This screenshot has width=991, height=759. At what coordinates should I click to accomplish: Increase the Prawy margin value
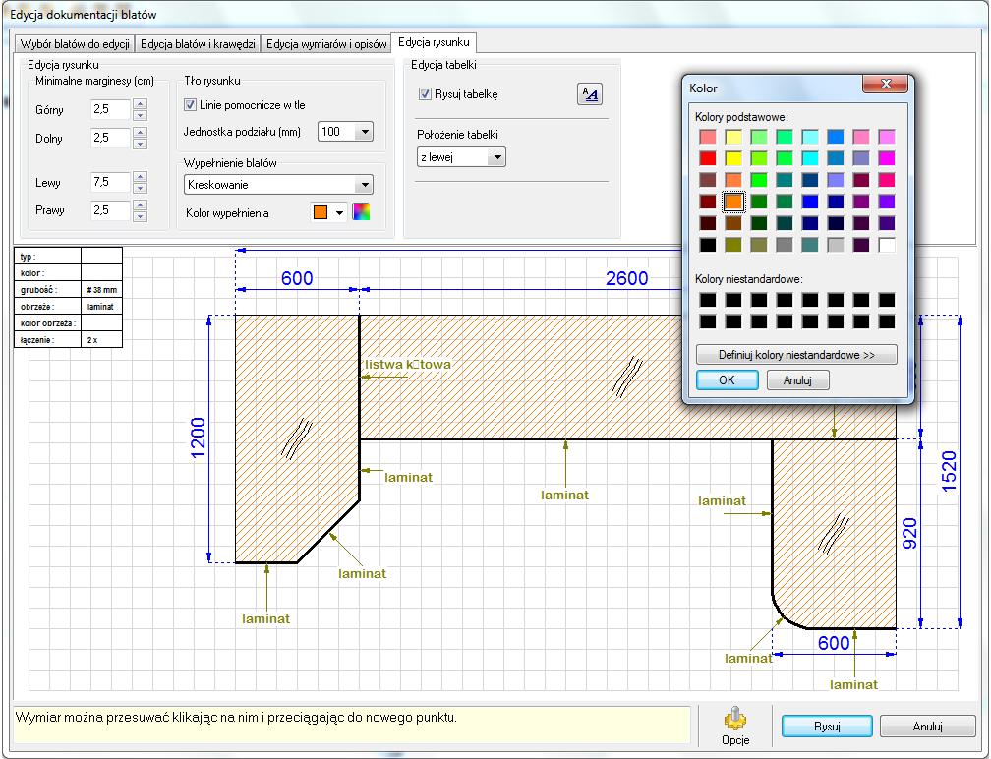tap(141, 204)
